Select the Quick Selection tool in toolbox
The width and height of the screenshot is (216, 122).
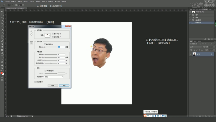2,20
